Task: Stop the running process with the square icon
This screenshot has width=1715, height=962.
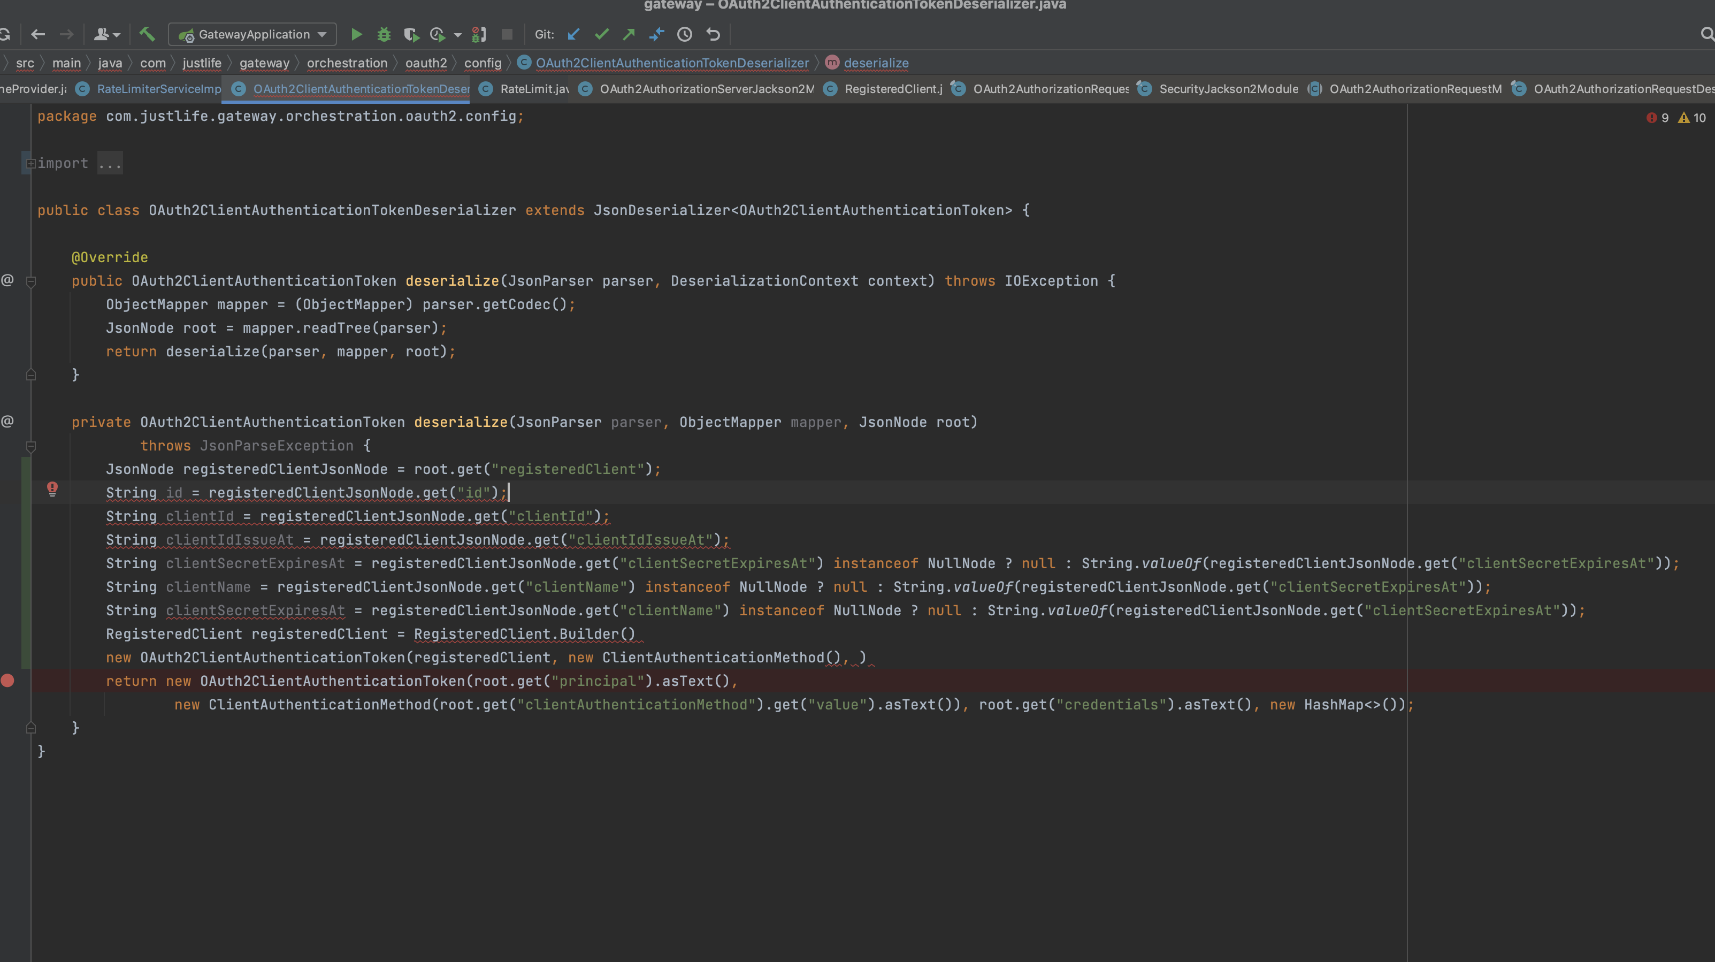Action: [x=506, y=34]
